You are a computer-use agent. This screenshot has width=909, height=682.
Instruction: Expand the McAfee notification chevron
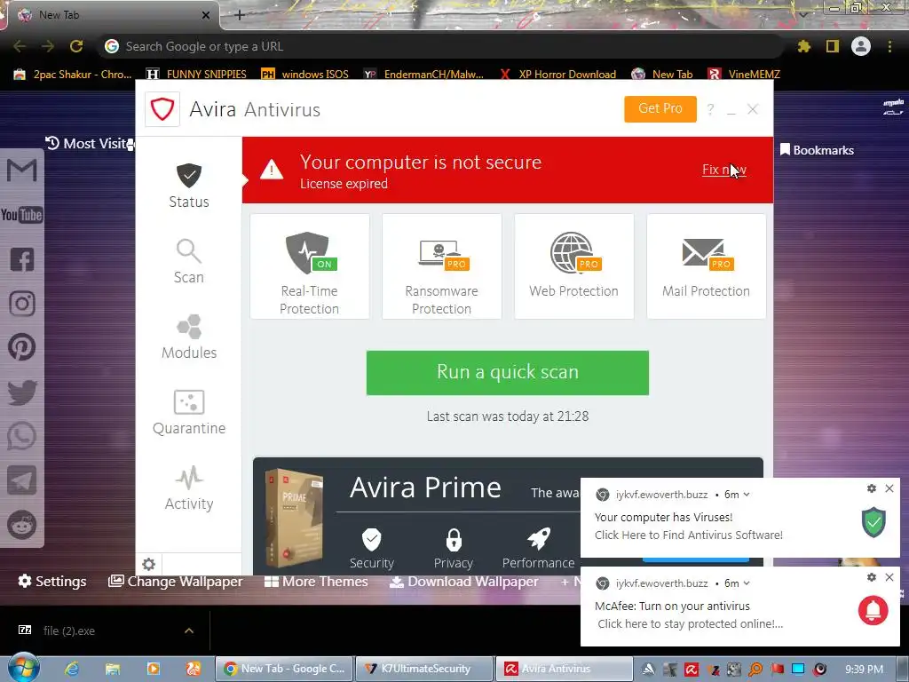(x=747, y=583)
